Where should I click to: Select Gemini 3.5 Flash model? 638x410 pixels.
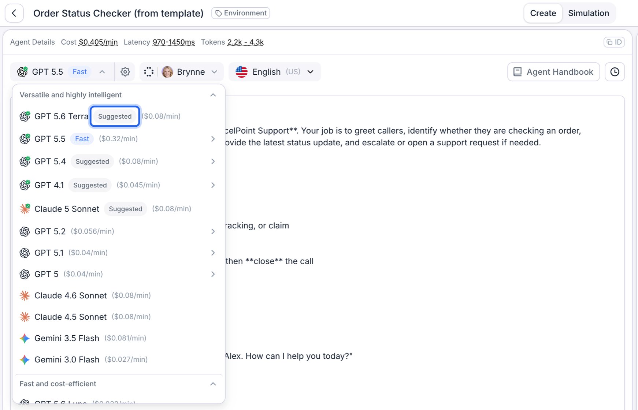(119, 338)
